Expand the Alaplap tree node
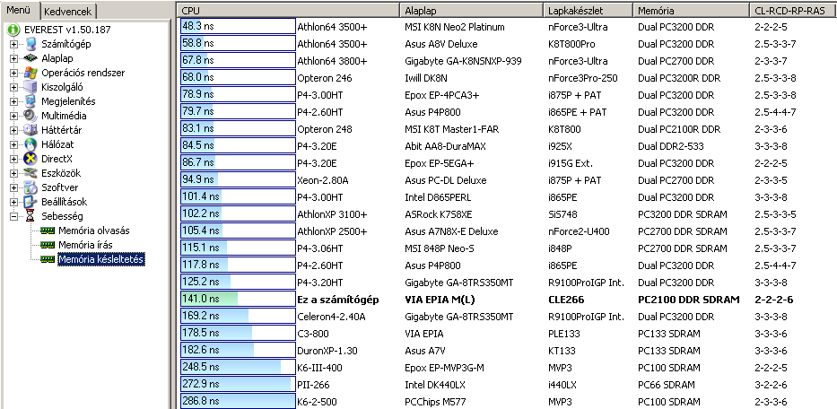The height and width of the screenshot is (409, 837). point(13,58)
